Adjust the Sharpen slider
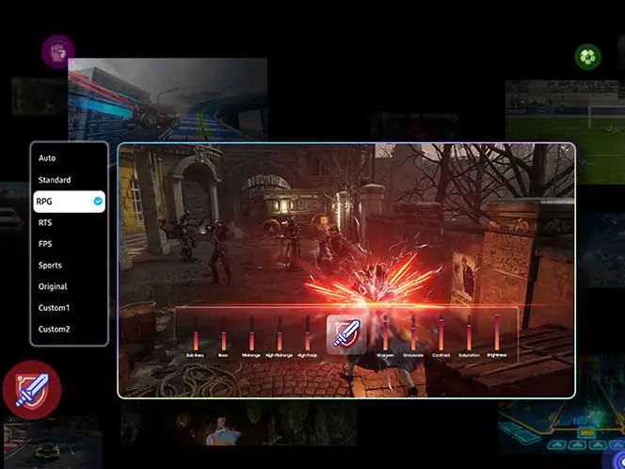The width and height of the screenshot is (625, 469). [x=385, y=334]
